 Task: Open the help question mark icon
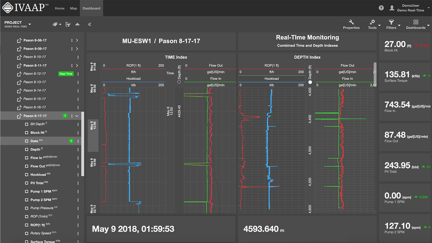click(x=381, y=8)
